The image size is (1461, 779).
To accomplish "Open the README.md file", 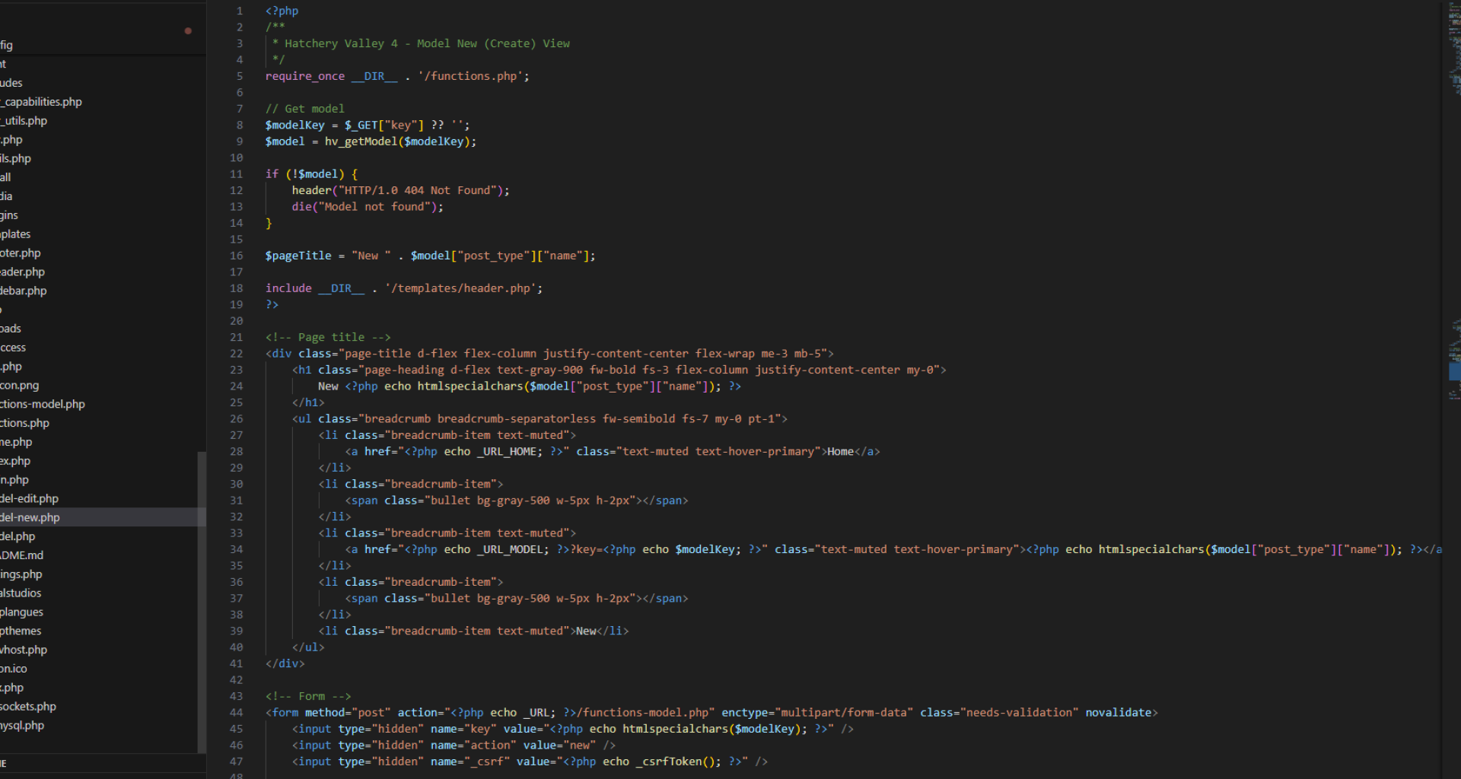I will (x=23, y=555).
